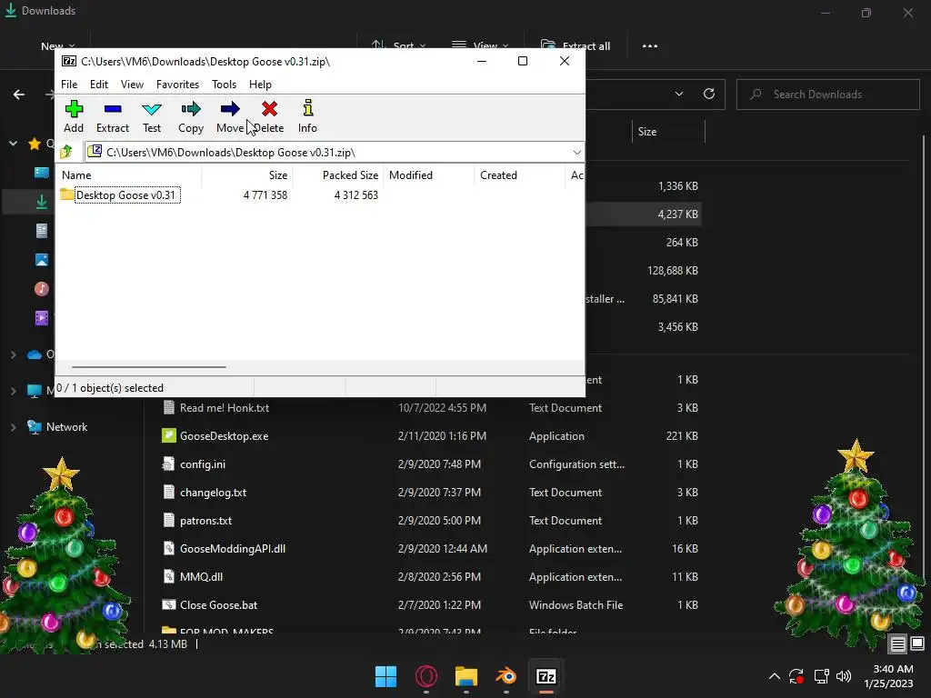931x698 pixels.
Task: Open the Help menu in 7-Zip
Action: (260, 85)
